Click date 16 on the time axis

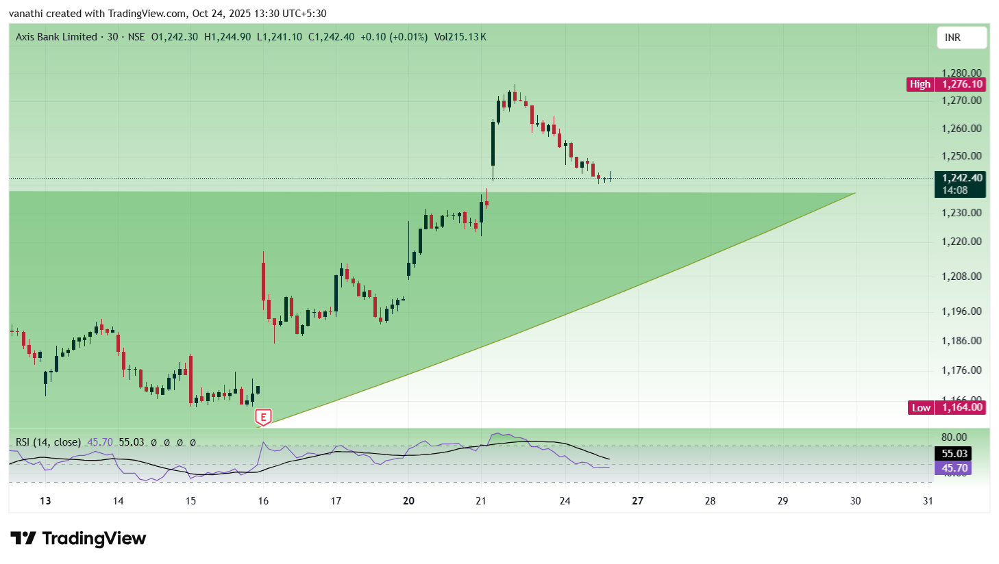pyautogui.click(x=263, y=500)
